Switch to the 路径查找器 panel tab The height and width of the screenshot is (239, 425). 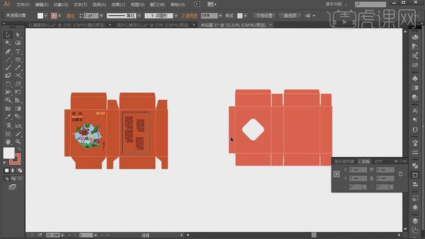point(344,161)
